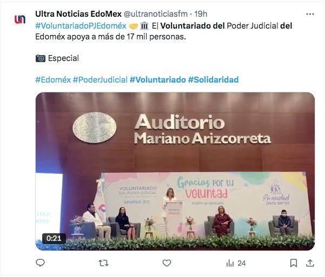This screenshot has width=325, height=277.
Task: Open the Ultra Noticias profile avatar
Action: pos(20,19)
